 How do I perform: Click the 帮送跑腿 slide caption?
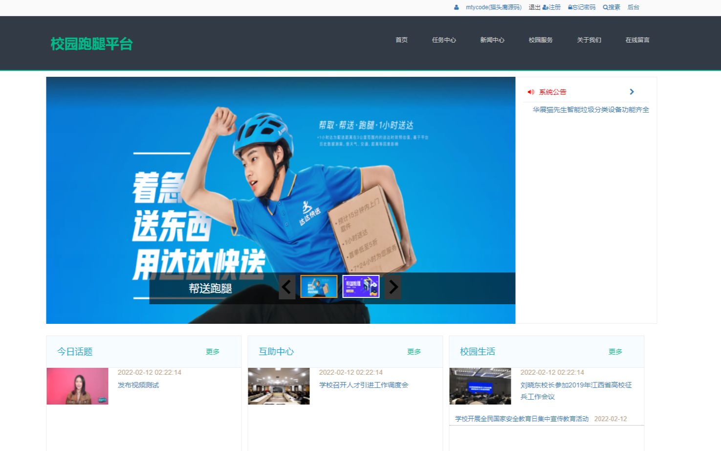[210, 289]
